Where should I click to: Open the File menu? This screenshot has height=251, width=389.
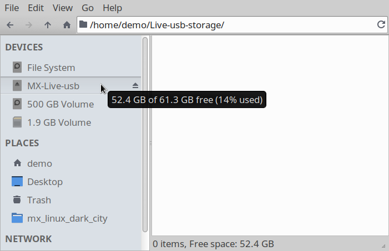click(x=12, y=8)
